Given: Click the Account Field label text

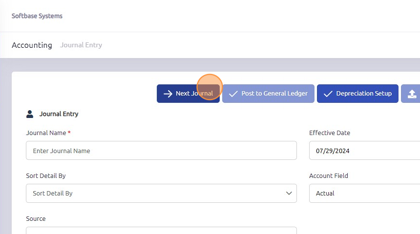Looking at the screenshot, I should pyautogui.click(x=329, y=175).
